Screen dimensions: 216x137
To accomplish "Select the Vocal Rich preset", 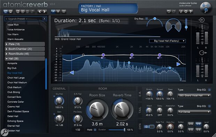I will (13, 25).
